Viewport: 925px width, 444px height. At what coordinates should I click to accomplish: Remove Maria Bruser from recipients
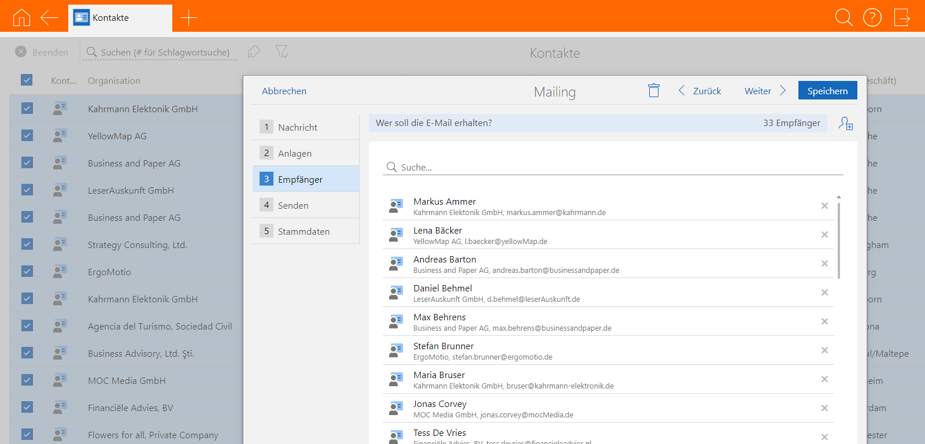click(824, 379)
